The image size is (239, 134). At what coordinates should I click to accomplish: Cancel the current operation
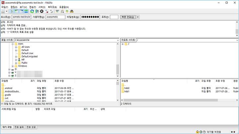41,11
